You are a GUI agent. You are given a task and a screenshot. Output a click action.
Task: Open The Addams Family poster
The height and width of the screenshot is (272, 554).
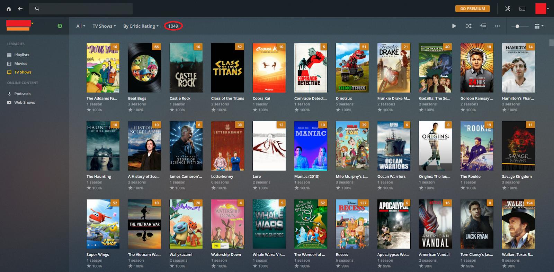click(103, 68)
